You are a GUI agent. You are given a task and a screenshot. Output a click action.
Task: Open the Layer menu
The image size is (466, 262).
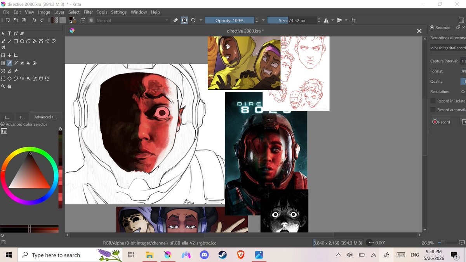click(x=59, y=12)
